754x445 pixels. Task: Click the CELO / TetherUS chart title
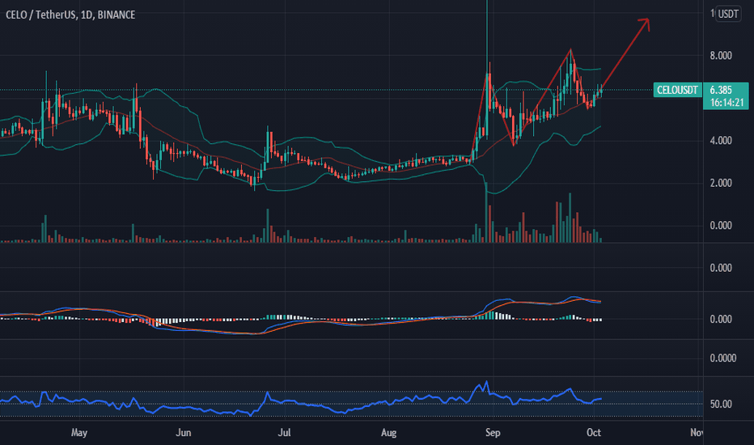click(70, 15)
